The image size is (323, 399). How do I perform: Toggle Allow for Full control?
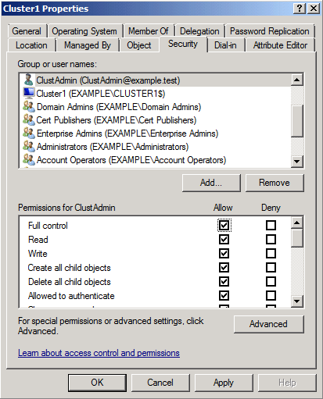224,226
